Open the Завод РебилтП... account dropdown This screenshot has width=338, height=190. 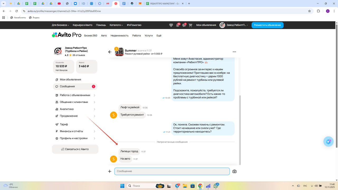[x=234, y=25]
